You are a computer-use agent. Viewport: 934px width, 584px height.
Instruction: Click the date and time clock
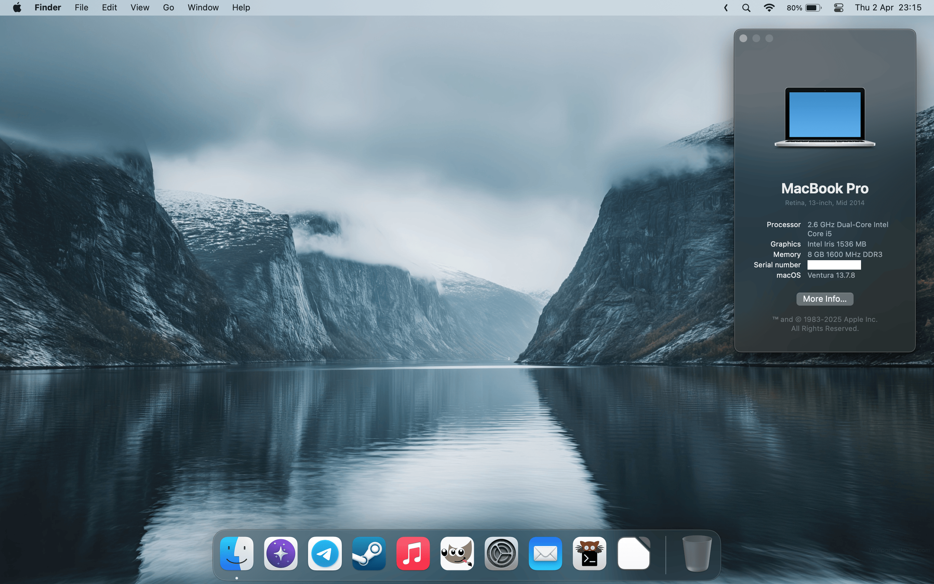[888, 8]
